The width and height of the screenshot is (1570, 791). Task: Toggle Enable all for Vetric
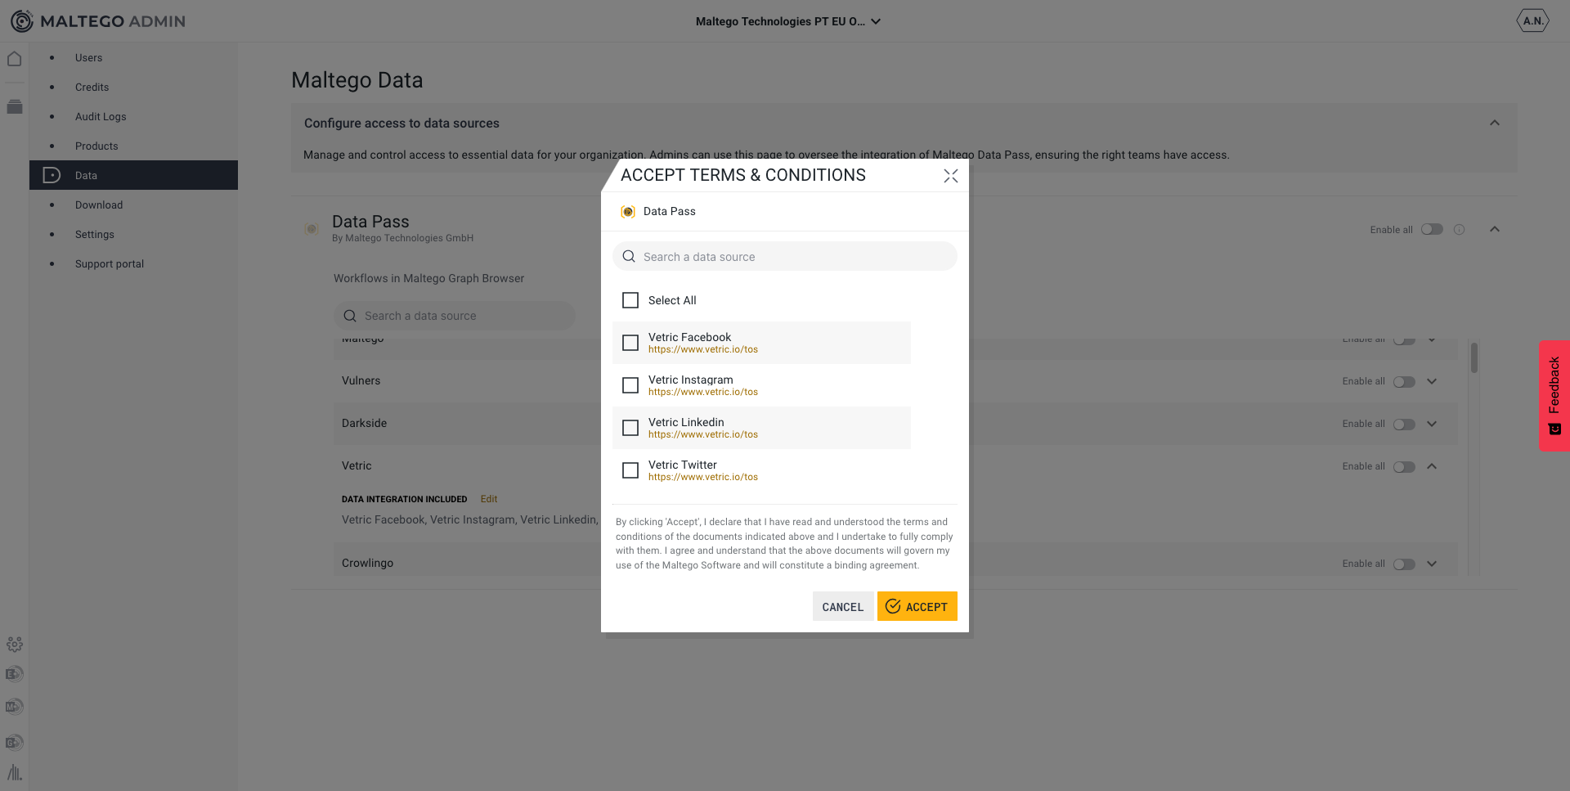pyautogui.click(x=1404, y=467)
